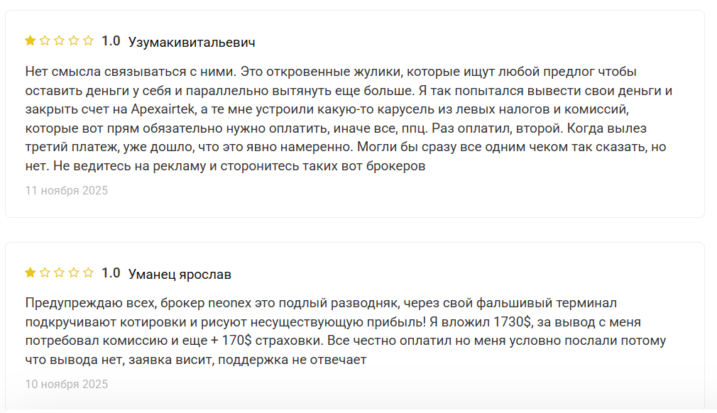Image resolution: width=717 pixels, height=413 pixels.
Task: Click the filled gold star in Уманец ярослав's review
Action: [31, 273]
